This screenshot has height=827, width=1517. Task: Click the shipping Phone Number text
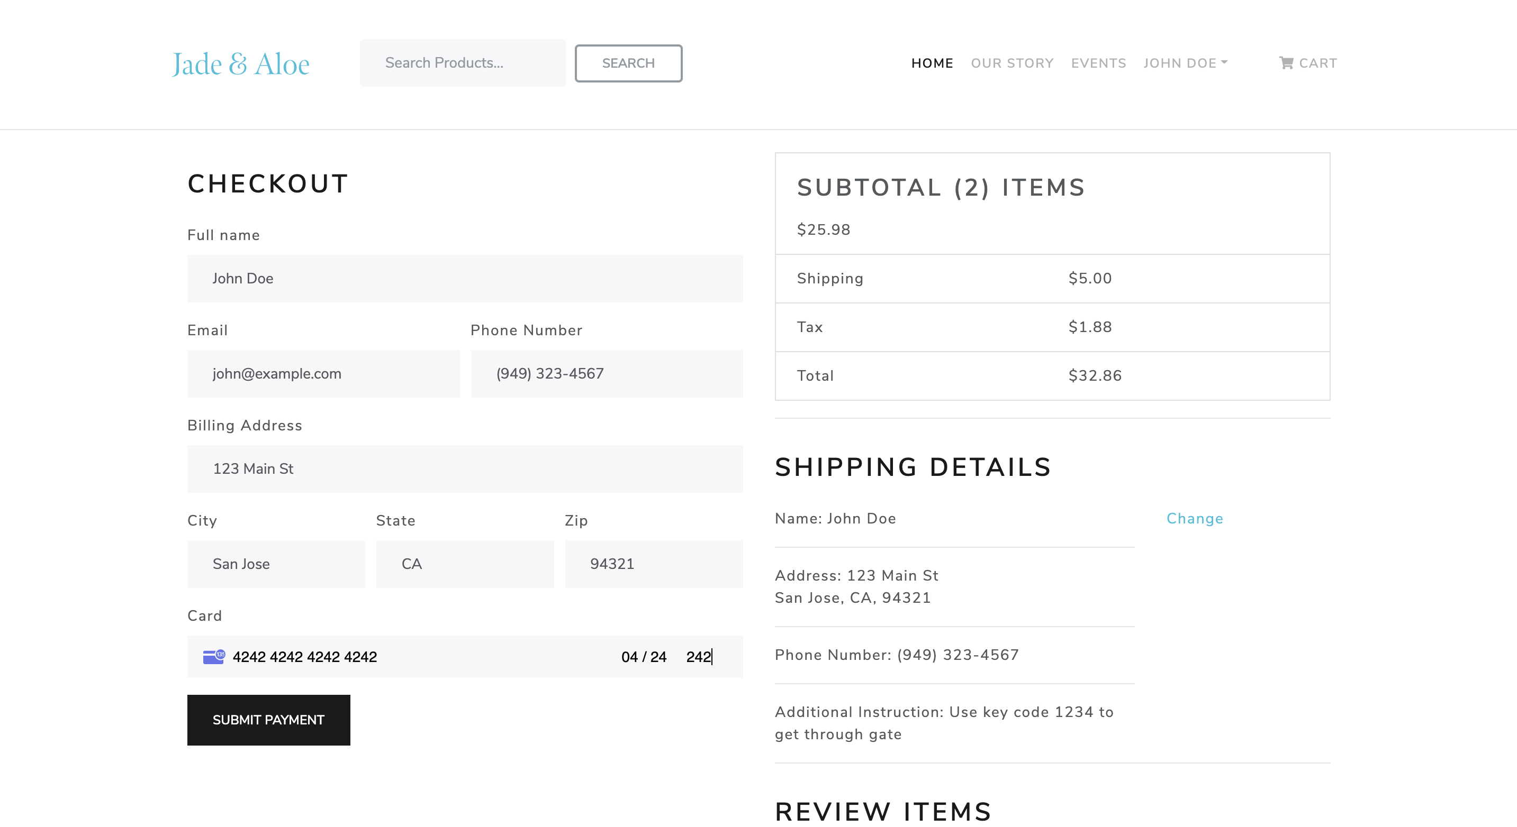(x=896, y=655)
